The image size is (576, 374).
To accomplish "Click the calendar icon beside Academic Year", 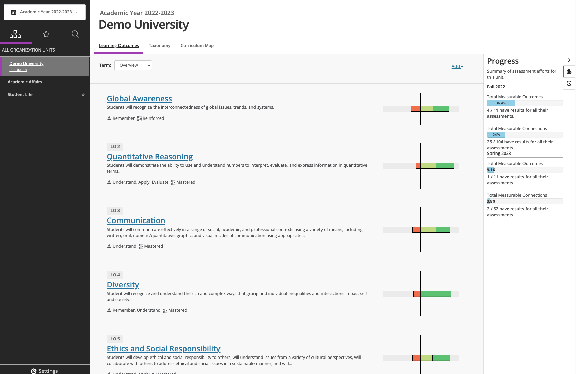I will tap(14, 12).
